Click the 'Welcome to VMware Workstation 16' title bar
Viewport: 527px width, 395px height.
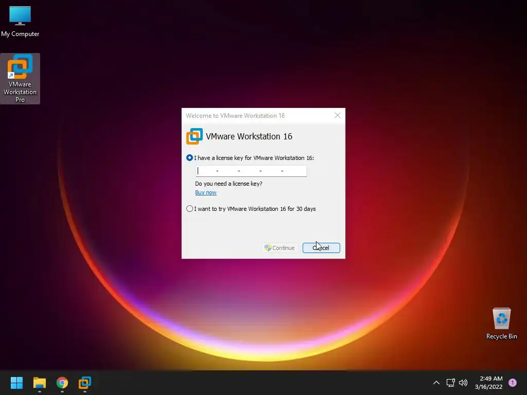pos(235,116)
